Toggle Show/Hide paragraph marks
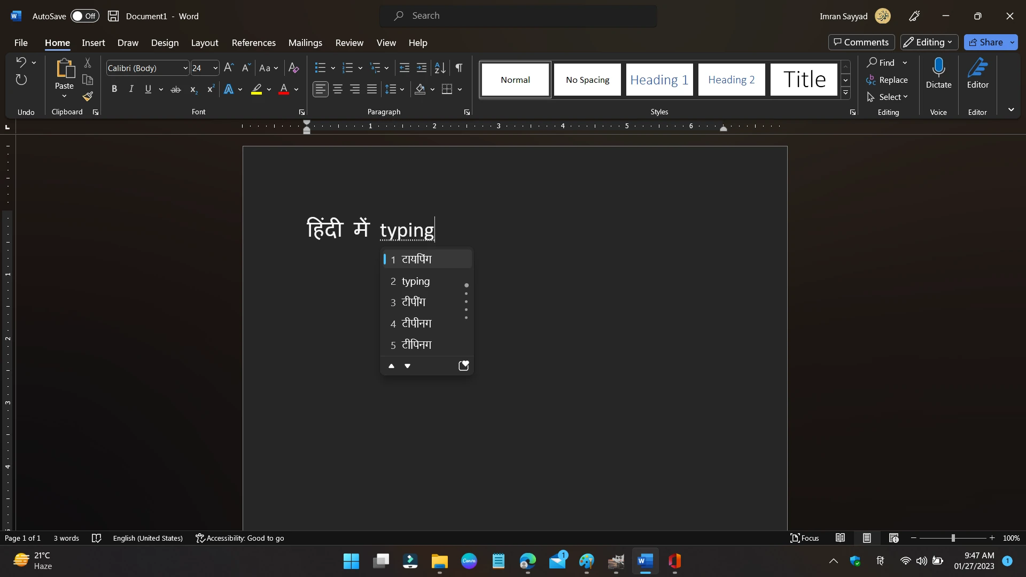The width and height of the screenshot is (1026, 577). 459,68
